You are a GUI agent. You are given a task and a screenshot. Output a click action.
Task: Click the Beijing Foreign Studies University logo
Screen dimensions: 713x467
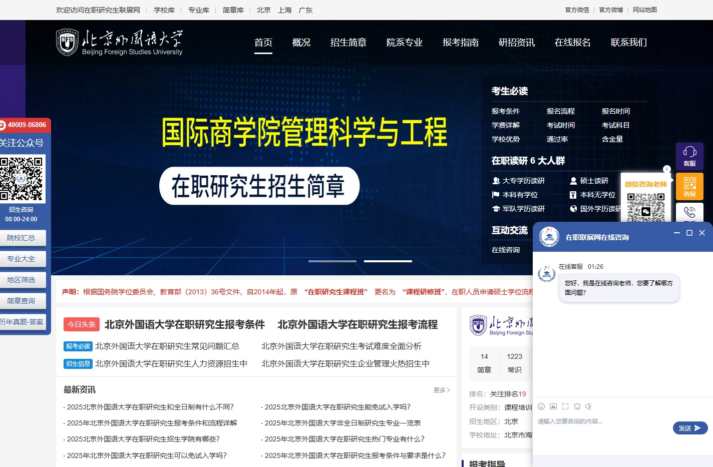tap(119, 43)
